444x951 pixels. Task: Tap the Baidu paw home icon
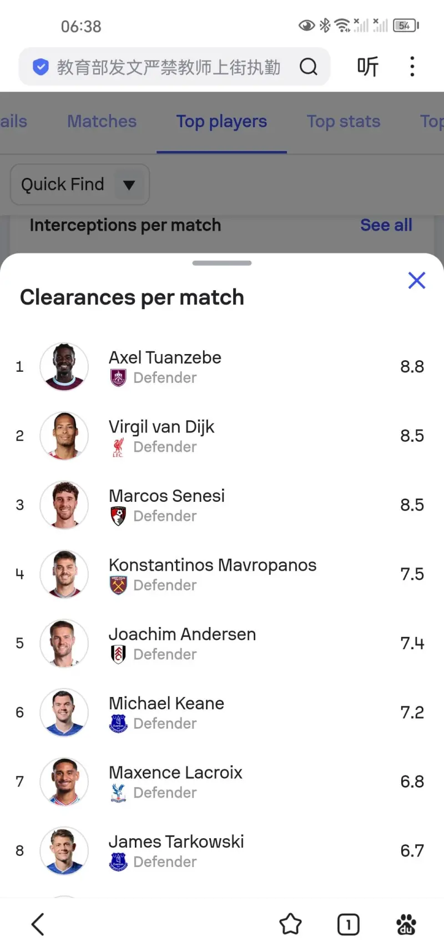pyautogui.click(x=406, y=924)
